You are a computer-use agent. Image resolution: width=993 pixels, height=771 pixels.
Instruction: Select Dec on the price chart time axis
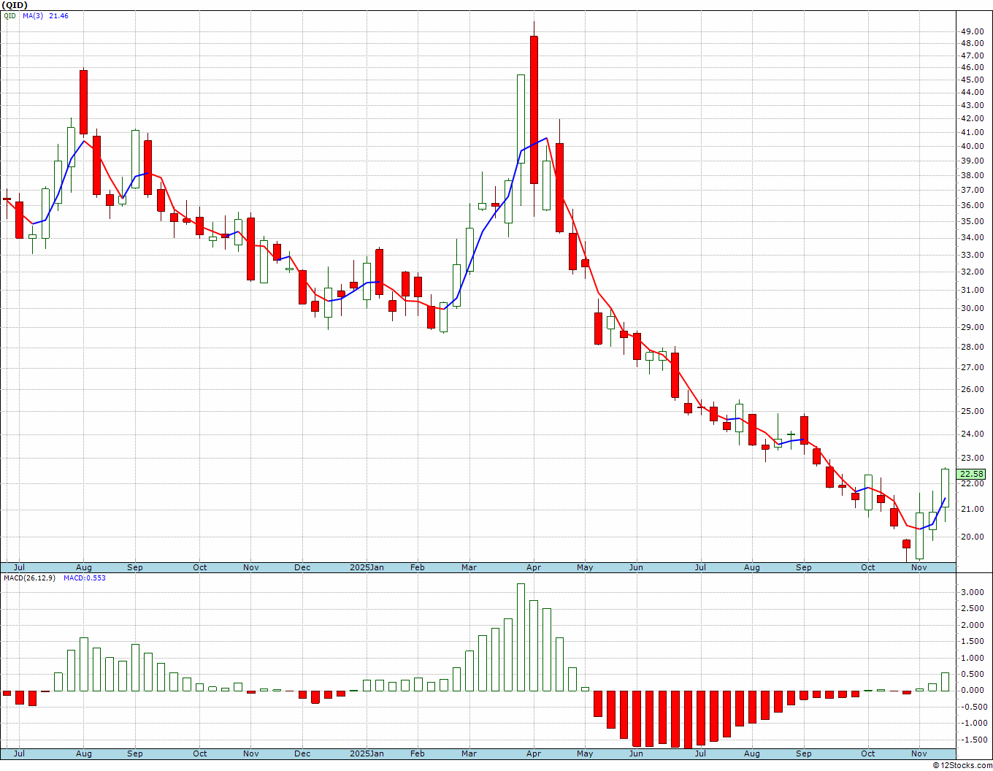point(302,567)
